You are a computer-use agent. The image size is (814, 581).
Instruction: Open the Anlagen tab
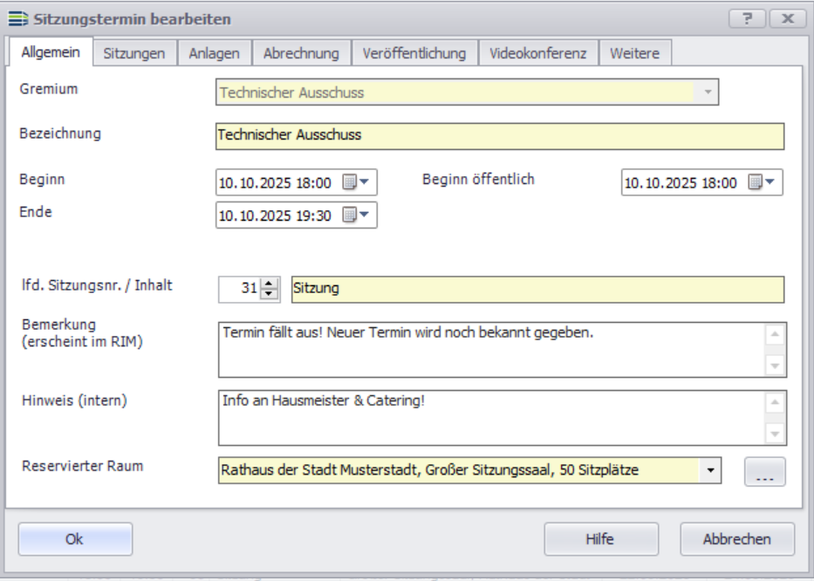click(215, 53)
